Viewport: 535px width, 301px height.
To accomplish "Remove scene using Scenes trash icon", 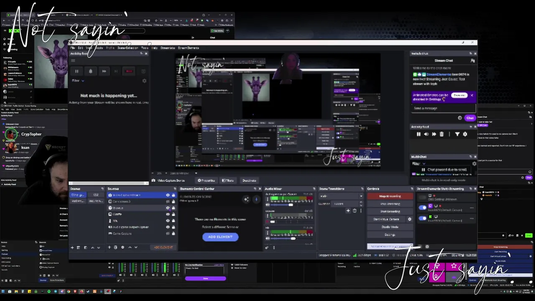I will coord(78,247).
